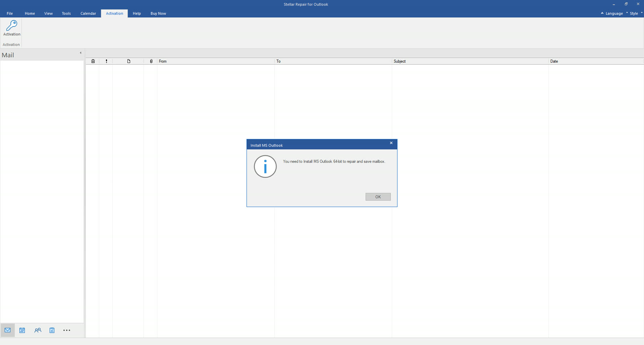644x345 pixels.
Task: Sort messages by the Date column
Action: tap(596, 61)
